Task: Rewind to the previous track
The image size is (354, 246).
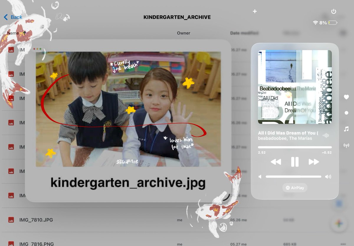Action: [x=276, y=162]
